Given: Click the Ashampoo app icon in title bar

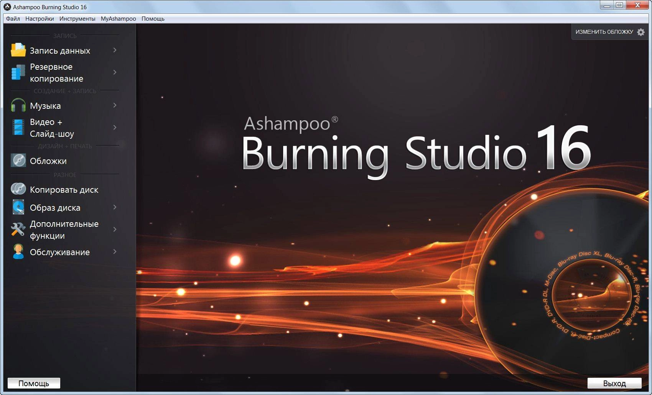Looking at the screenshot, I should (x=7, y=7).
